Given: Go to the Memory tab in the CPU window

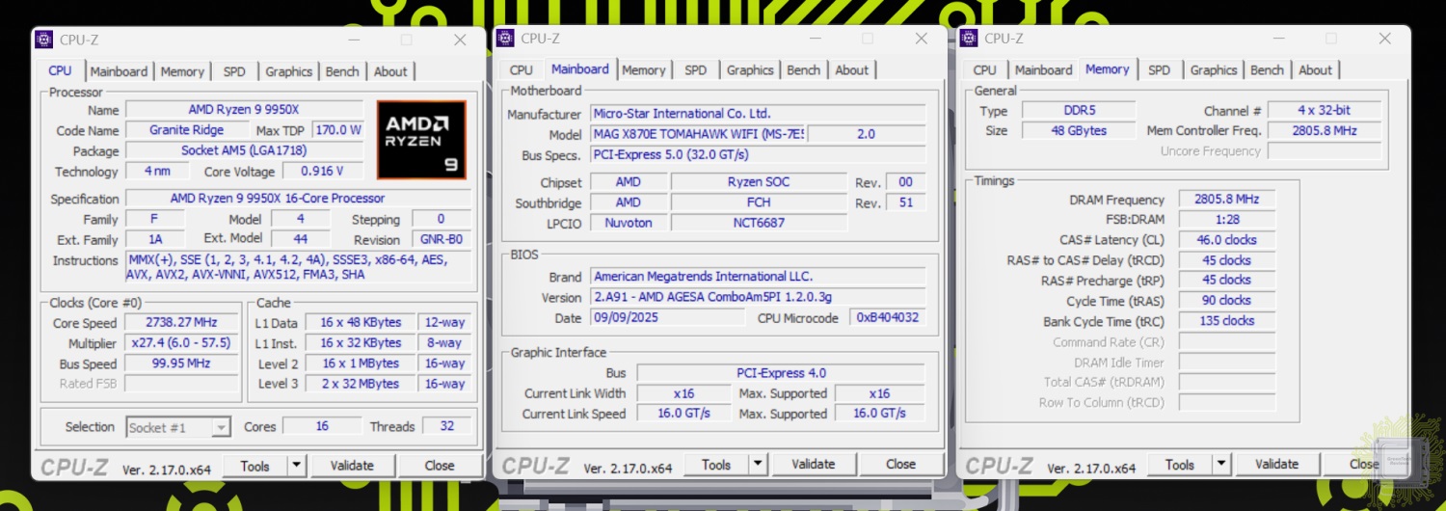Looking at the screenshot, I should point(182,71).
